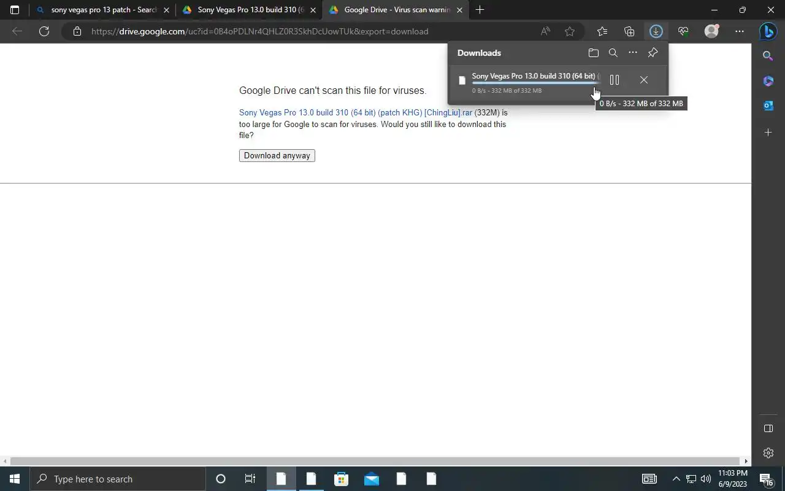The height and width of the screenshot is (491, 785).
Task: View site information lock icon
Action: [x=77, y=31]
